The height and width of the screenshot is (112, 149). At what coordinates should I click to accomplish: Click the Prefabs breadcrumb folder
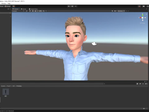(19, 86)
